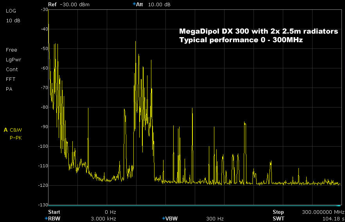Screen dimensions: 345x222
Task: Click the -80 axis label
Action: (44, 107)
